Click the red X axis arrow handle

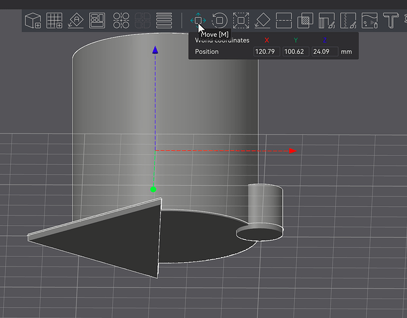point(293,151)
